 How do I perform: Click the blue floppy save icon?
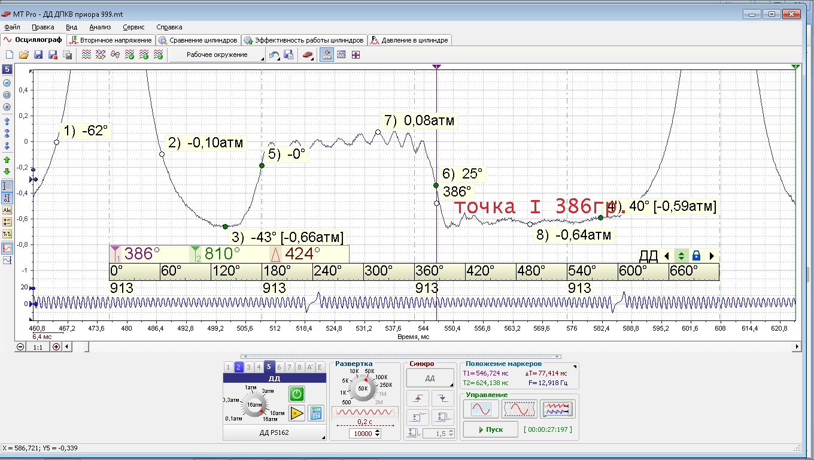point(38,55)
